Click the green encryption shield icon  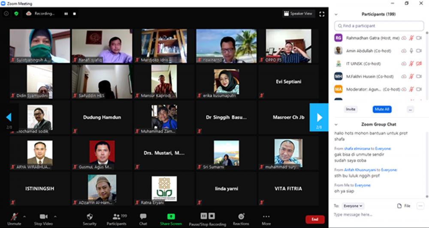click(16, 14)
